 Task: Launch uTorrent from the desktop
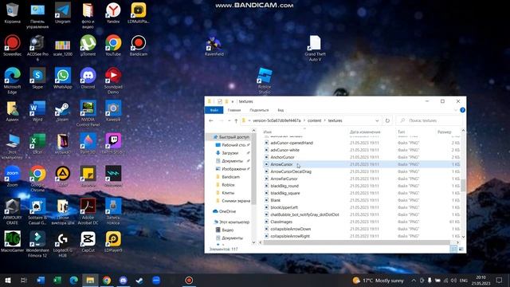(x=88, y=45)
